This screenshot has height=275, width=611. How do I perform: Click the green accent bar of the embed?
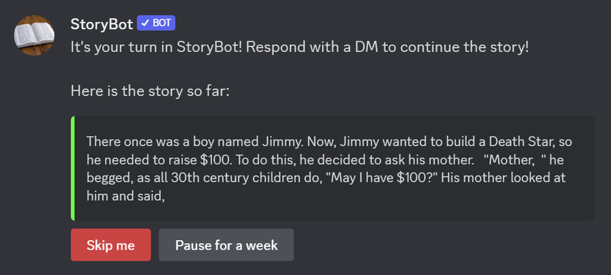click(73, 168)
